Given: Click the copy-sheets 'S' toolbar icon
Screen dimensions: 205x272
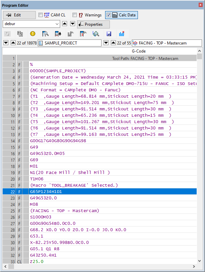Looking at the screenshot, I should coord(20,34).
